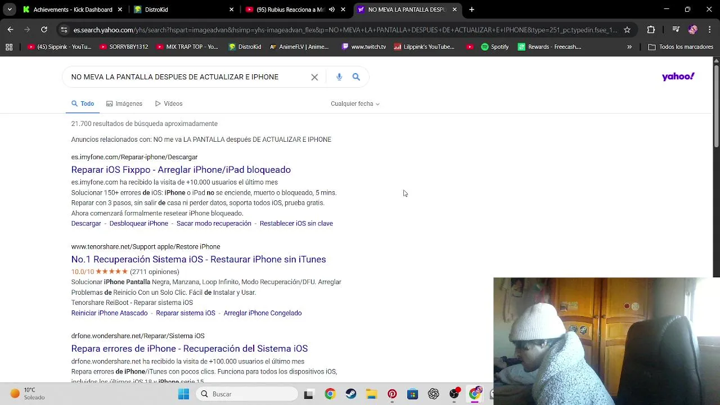Open the weather widget showing 10°C Soleado
720x405 pixels.
(x=27, y=394)
